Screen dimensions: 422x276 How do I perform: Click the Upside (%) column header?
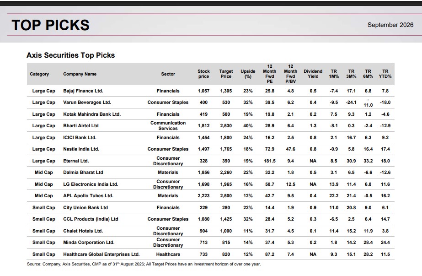click(248, 74)
